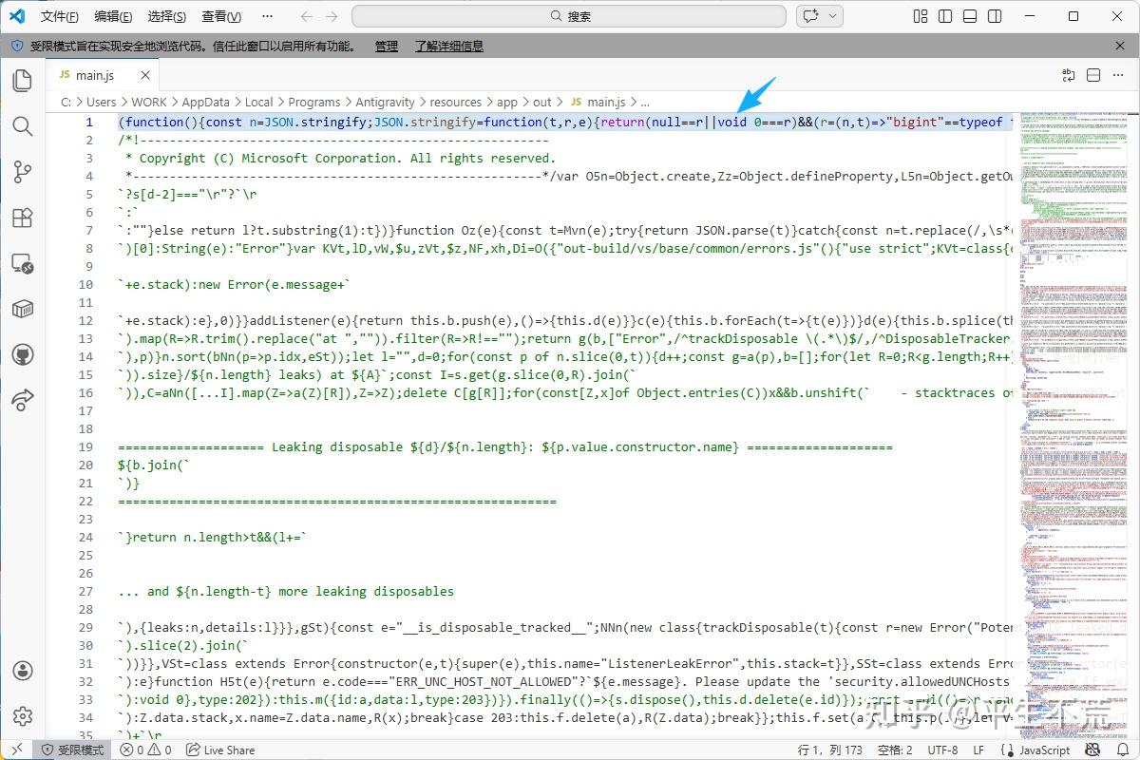Viewport: 1140px width, 760px height.
Task: Close the main.js tab
Action: point(145,75)
